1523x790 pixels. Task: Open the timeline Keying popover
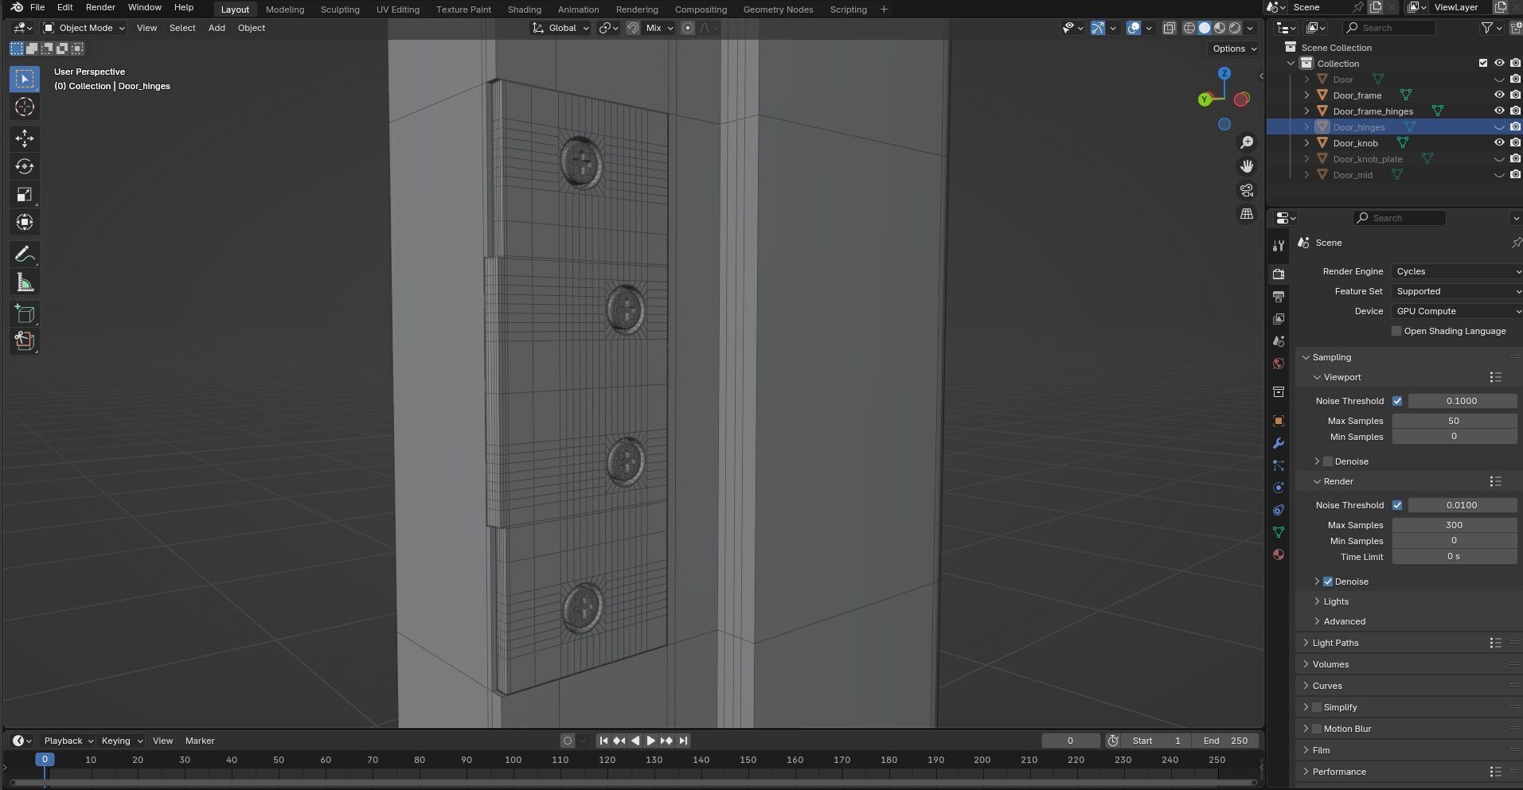coord(122,741)
